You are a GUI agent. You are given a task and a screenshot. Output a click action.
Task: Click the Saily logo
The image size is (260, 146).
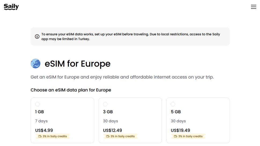(11, 7)
